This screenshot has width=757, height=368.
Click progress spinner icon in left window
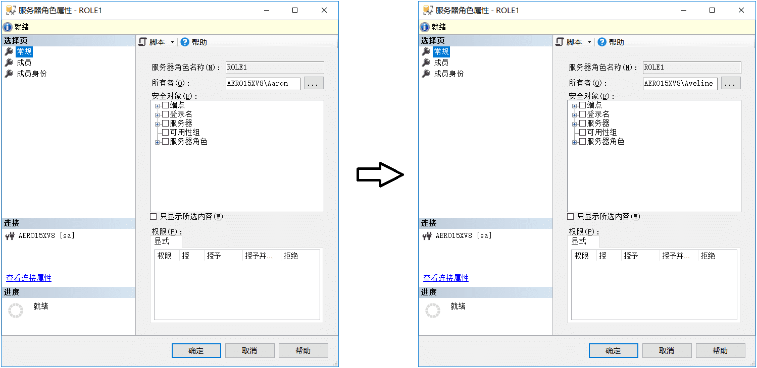point(16,311)
